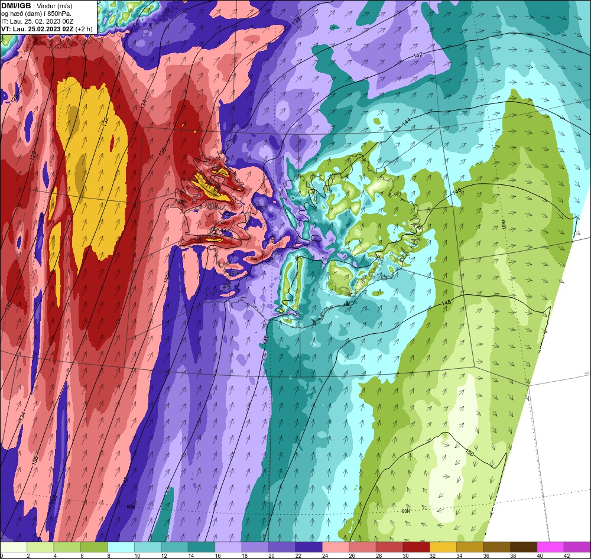Click the green 6–8 m/s legend swatch

(94, 547)
